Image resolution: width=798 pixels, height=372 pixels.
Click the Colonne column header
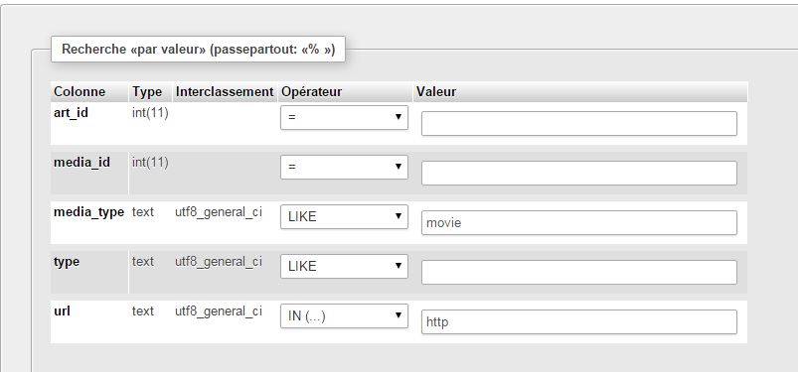[80, 92]
